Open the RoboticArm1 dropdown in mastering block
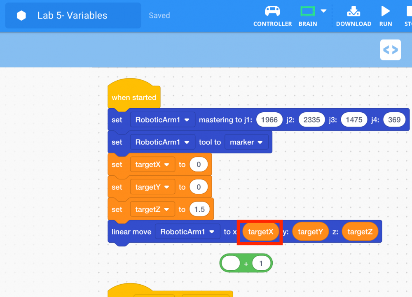This screenshot has height=297, width=412. coord(163,120)
